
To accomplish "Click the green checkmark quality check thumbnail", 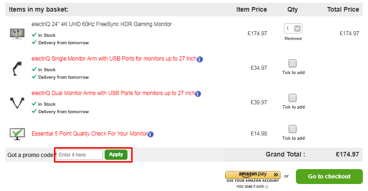I will click(17, 134).
